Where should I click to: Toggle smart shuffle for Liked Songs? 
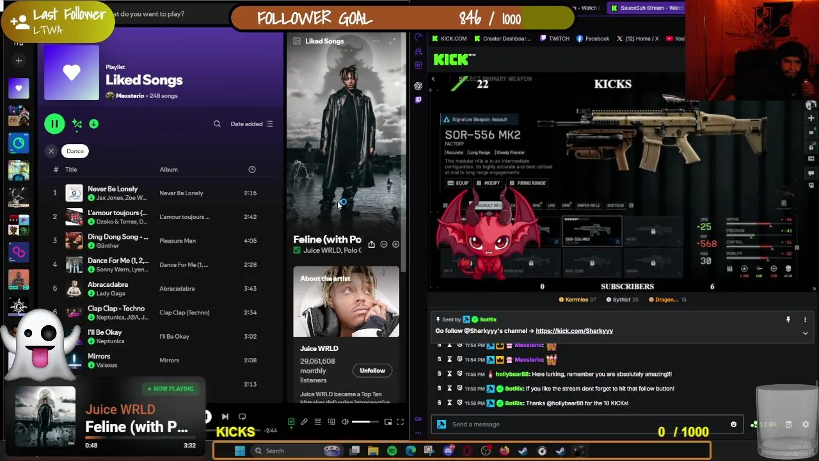click(77, 124)
